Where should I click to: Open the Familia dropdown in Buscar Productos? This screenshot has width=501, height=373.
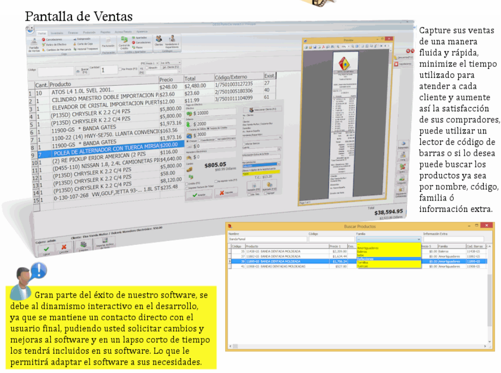click(x=388, y=239)
